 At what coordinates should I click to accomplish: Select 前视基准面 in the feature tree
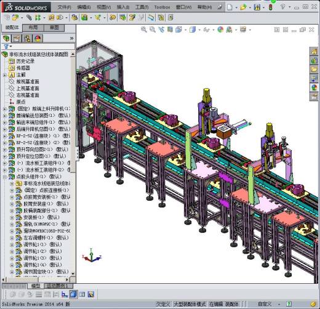tap(28, 82)
